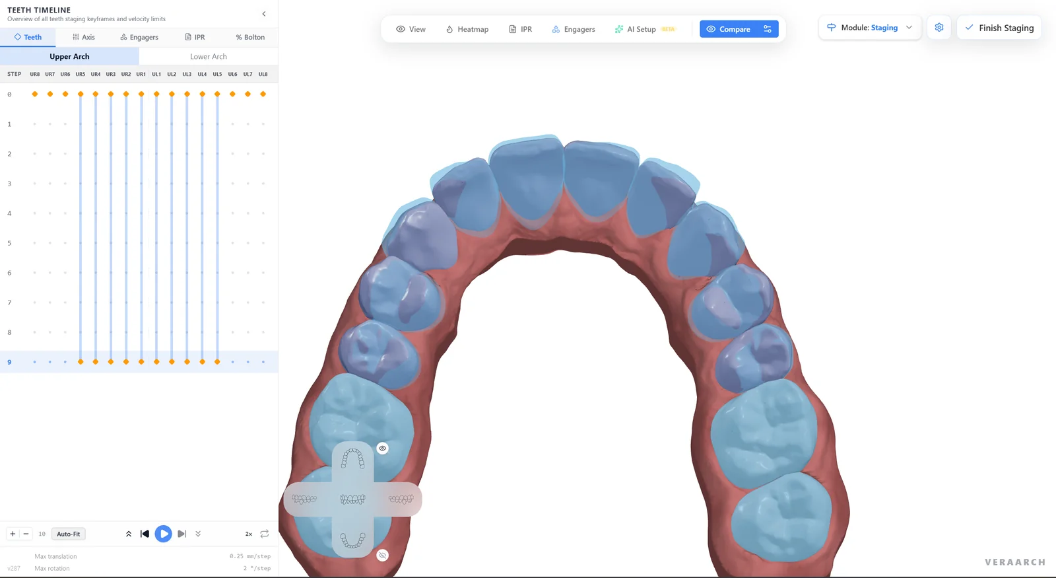The height and width of the screenshot is (578, 1056).
Task: Open the % Bolton tab
Action: coord(250,37)
